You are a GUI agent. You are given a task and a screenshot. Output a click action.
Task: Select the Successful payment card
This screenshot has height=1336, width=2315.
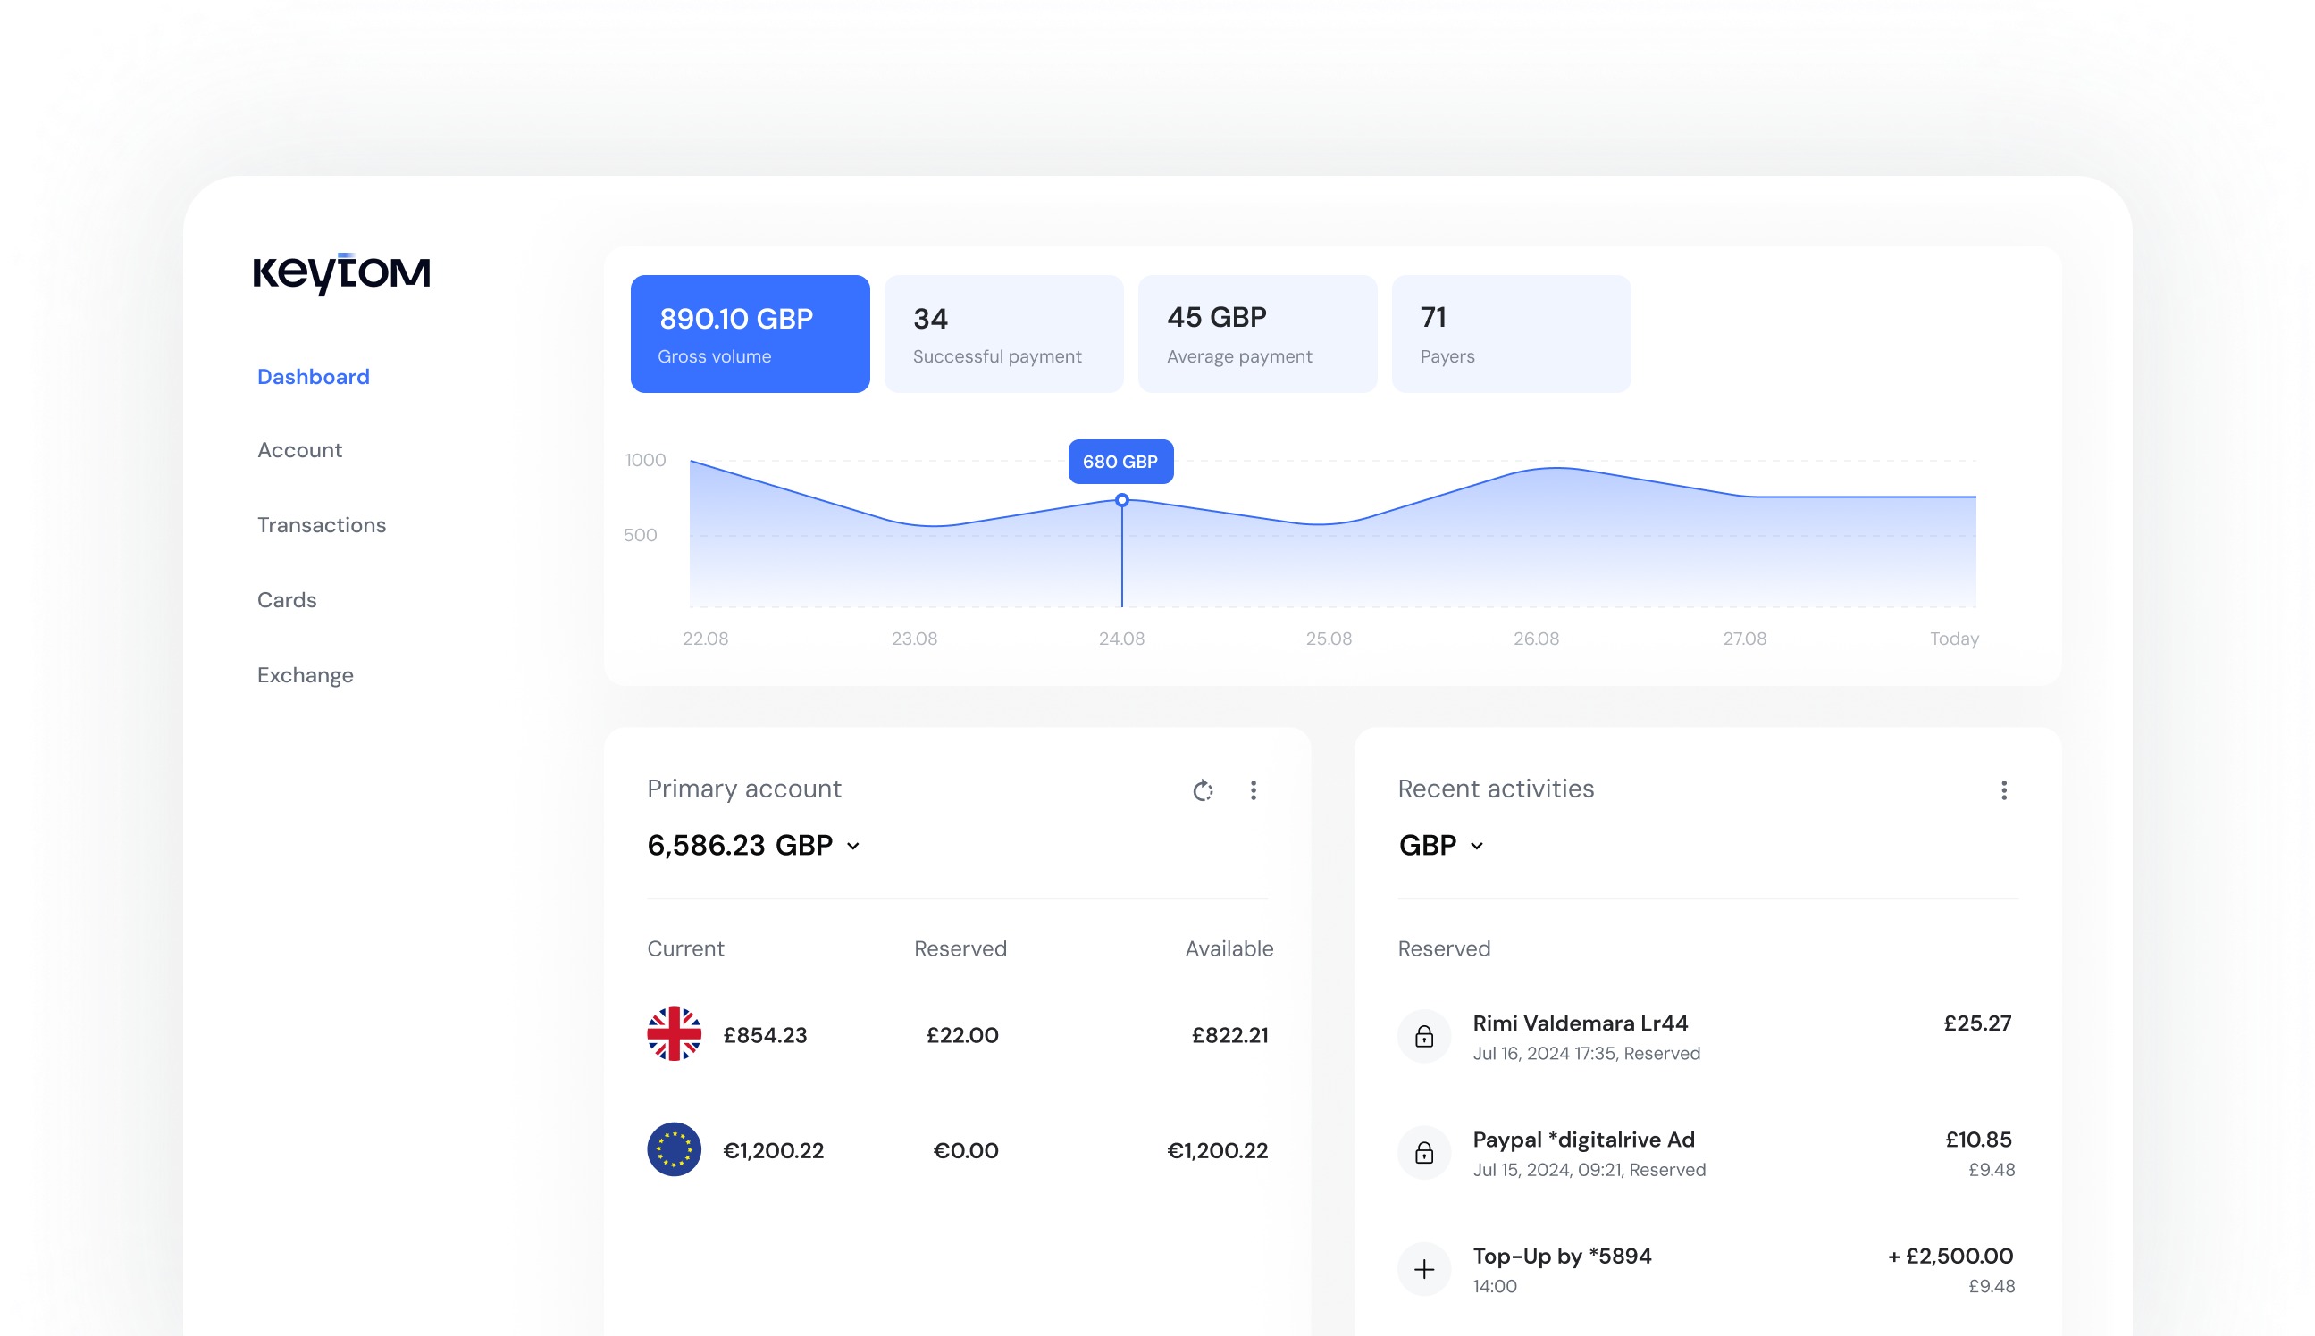1003,334
